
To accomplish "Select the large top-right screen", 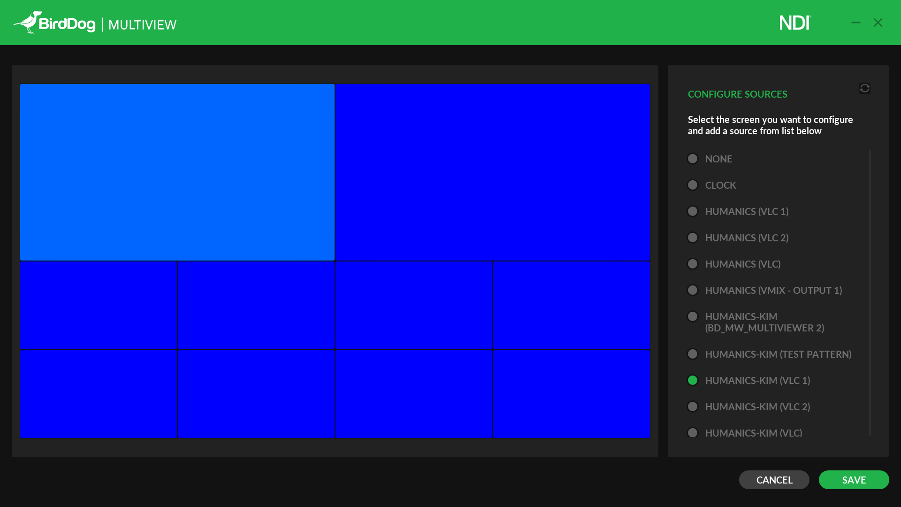I will (493, 172).
